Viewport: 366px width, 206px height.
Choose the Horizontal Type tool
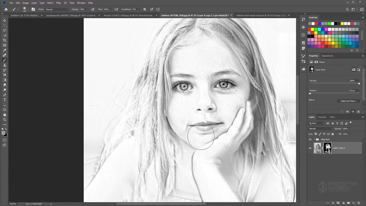tap(5, 100)
